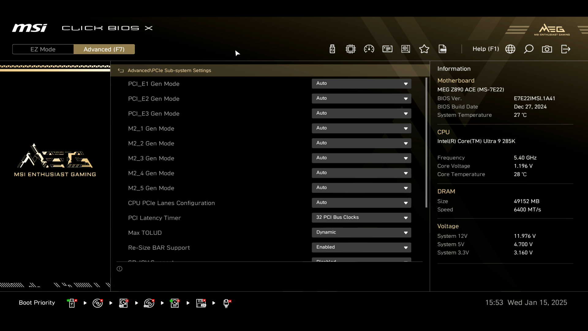Image resolution: width=588 pixels, height=331 pixels.
Task: Click the settings list vertical scrollbar
Action: point(426,143)
